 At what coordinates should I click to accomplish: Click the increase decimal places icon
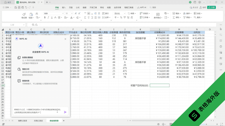click(x=128, y=17)
